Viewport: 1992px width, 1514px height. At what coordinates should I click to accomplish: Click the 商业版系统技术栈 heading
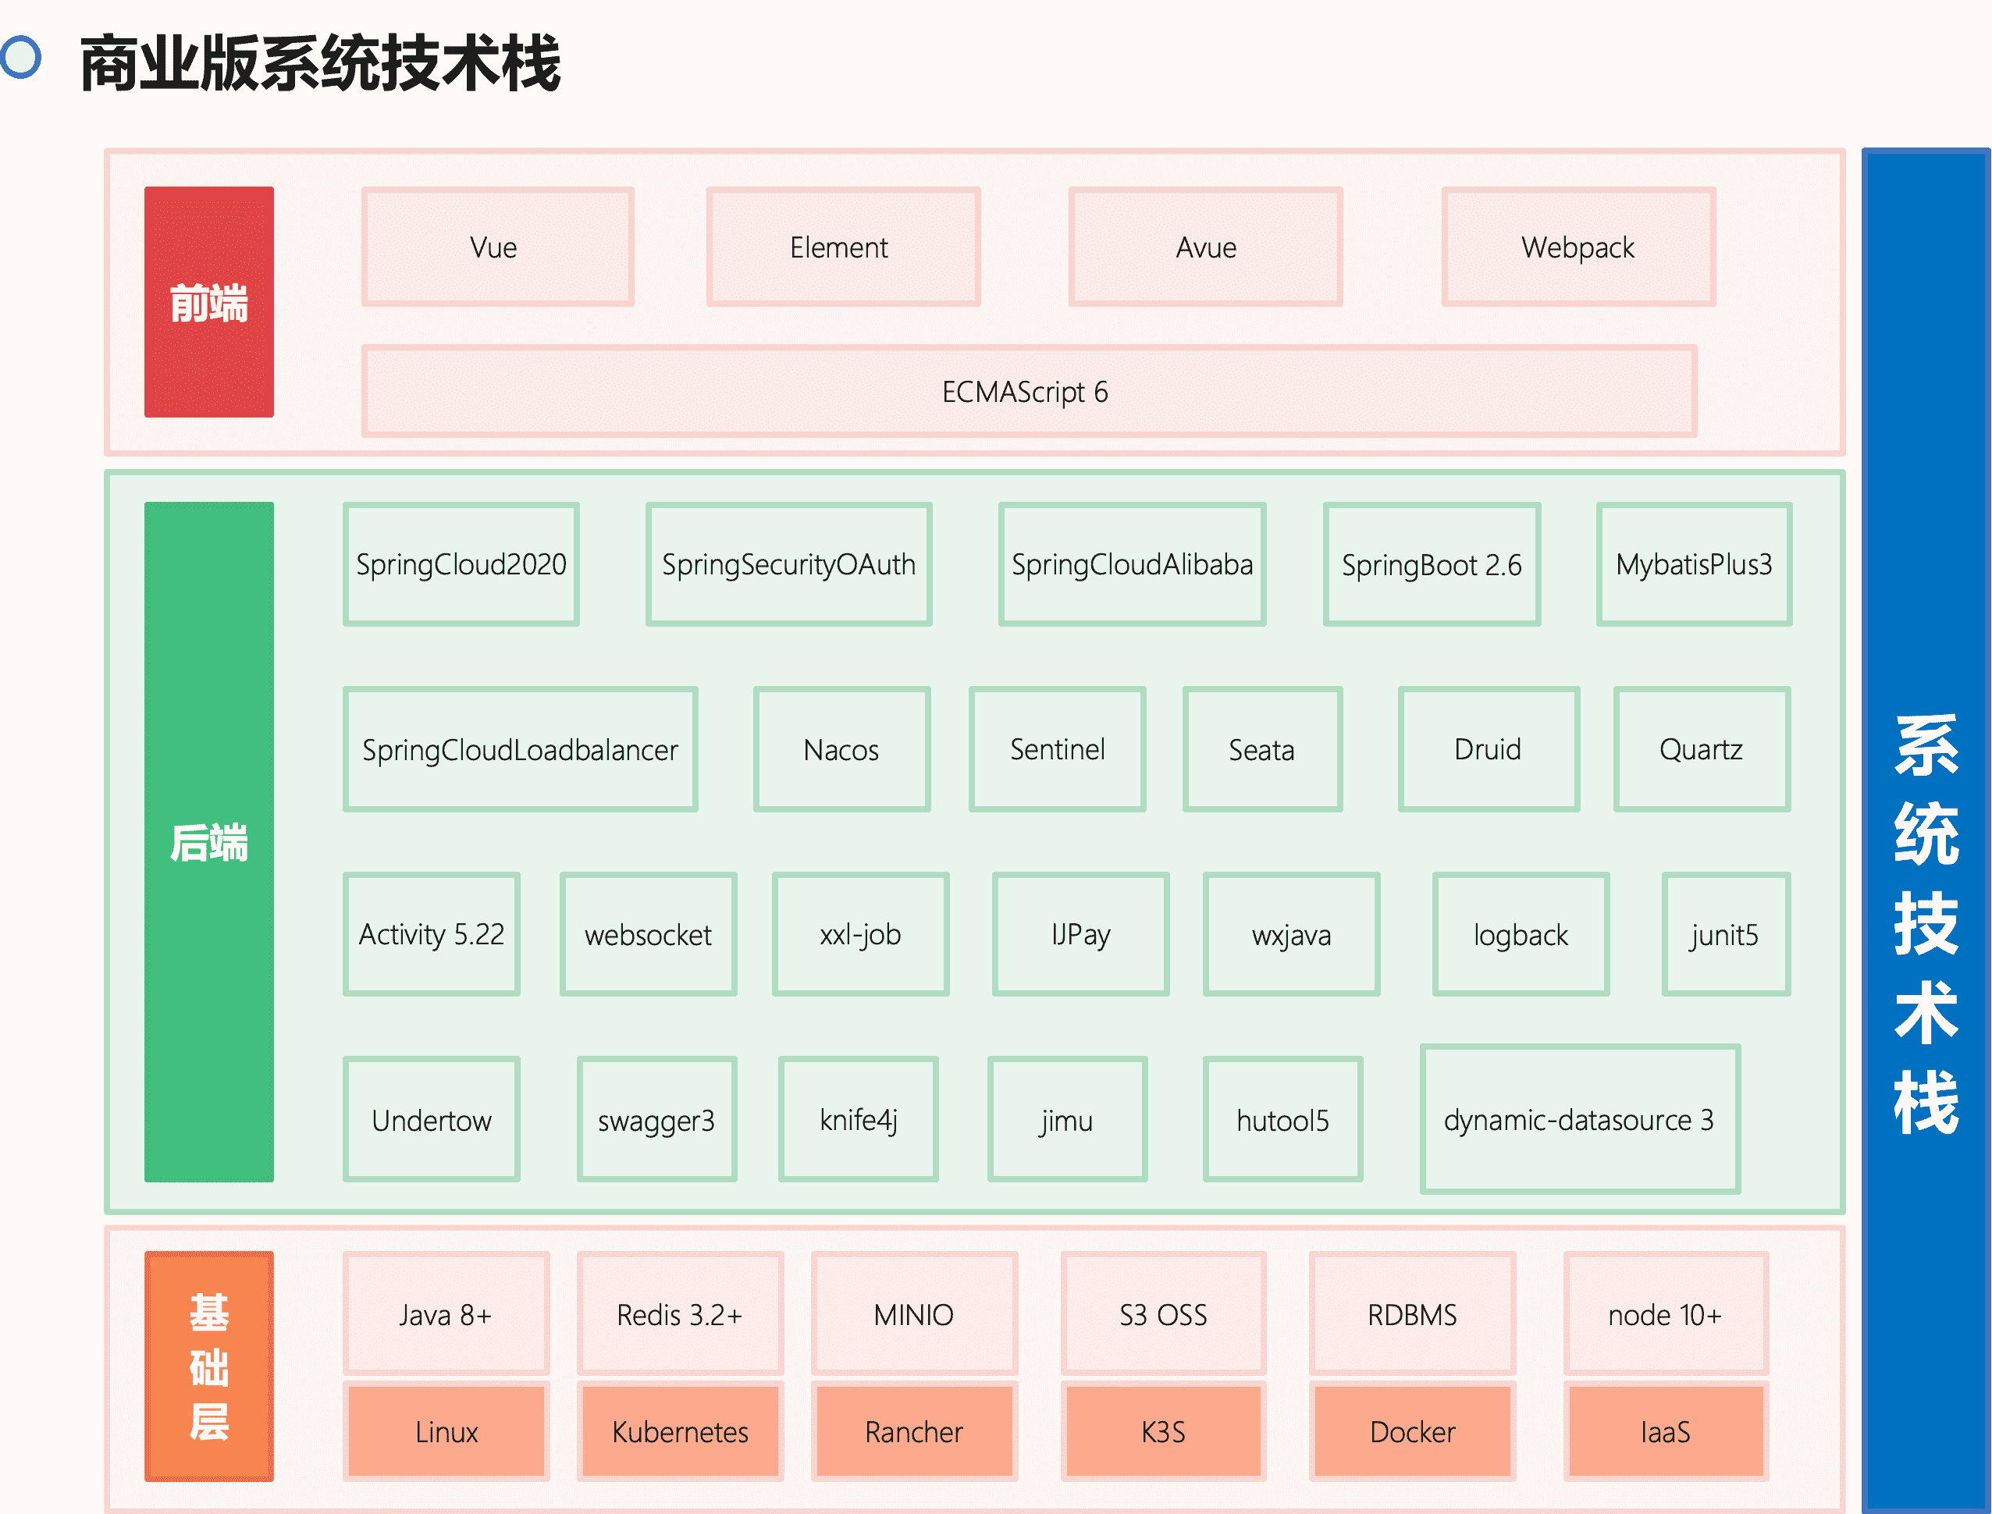(x=320, y=63)
